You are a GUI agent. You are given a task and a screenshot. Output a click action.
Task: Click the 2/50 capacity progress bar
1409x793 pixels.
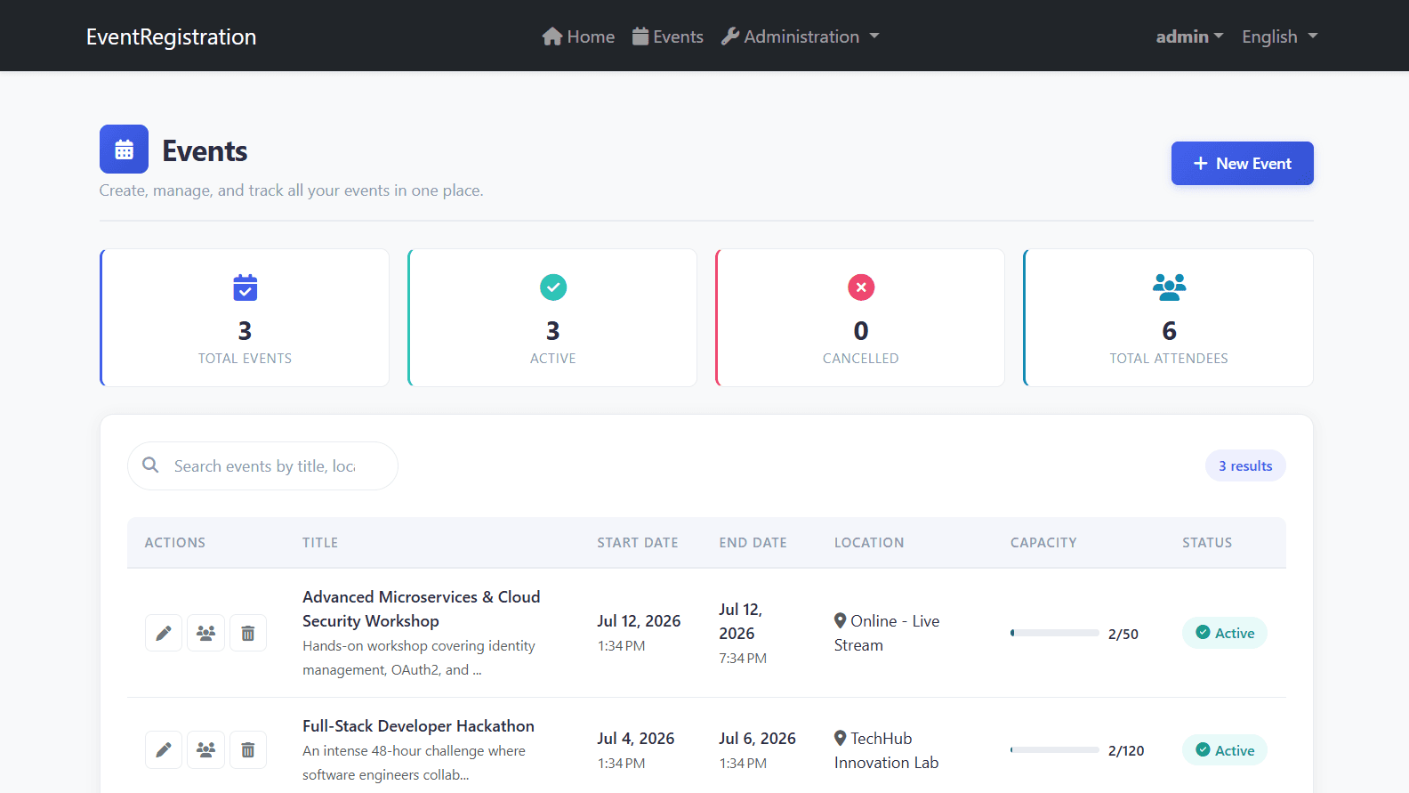(x=1055, y=633)
